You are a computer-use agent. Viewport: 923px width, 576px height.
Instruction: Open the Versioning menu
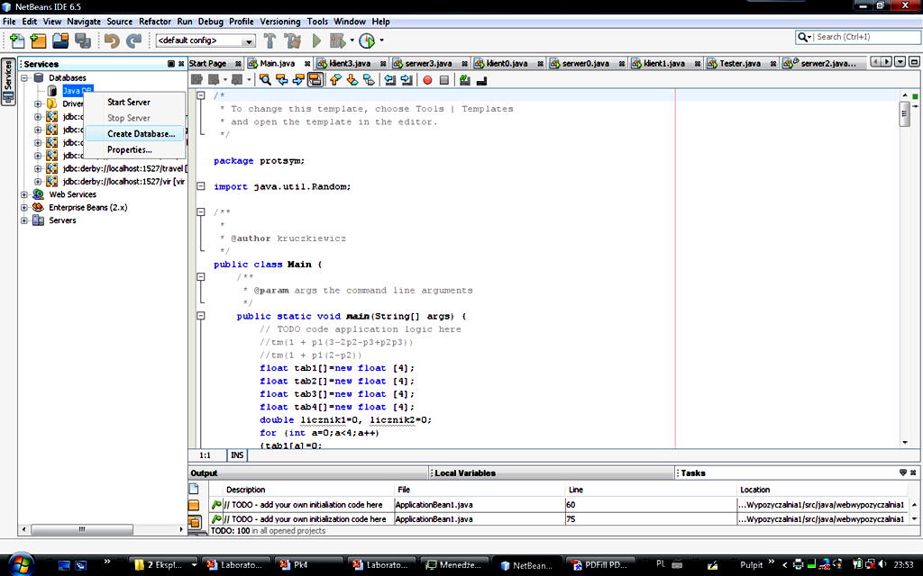click(x=280, y=22)
